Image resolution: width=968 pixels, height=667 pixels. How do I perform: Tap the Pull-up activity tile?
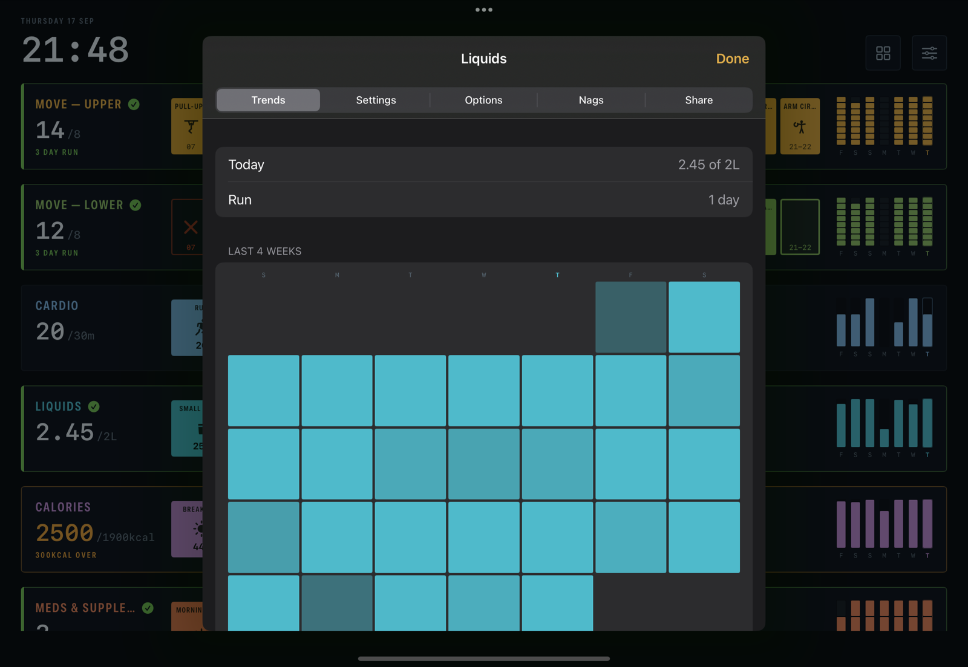coord(187,126)
